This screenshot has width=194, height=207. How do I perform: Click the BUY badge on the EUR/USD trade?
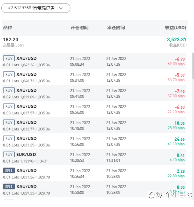coord(9,154)
